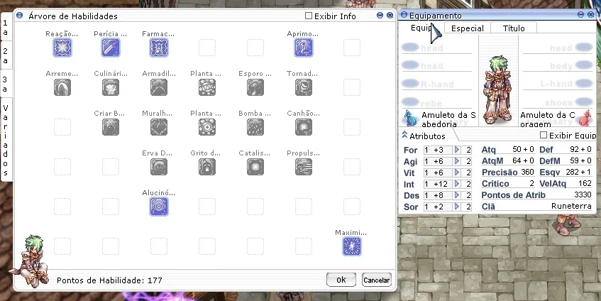Select the Reação skill icon

click(x=62, y=48)
